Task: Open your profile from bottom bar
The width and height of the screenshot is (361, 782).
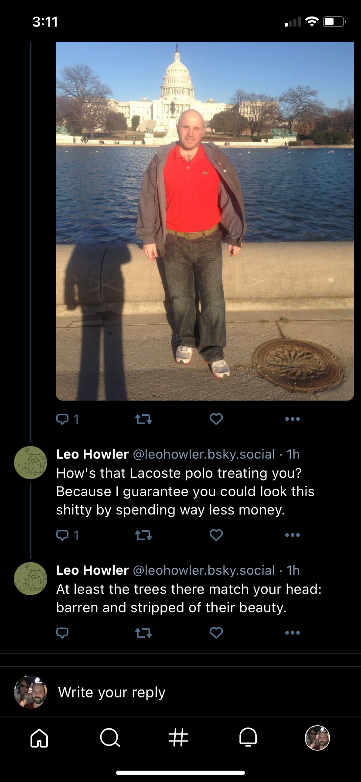Action: pos(317,738)
